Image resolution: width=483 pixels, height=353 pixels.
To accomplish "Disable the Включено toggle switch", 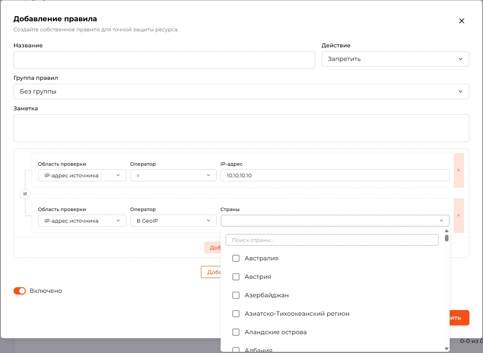I will [x=20, y=291].
